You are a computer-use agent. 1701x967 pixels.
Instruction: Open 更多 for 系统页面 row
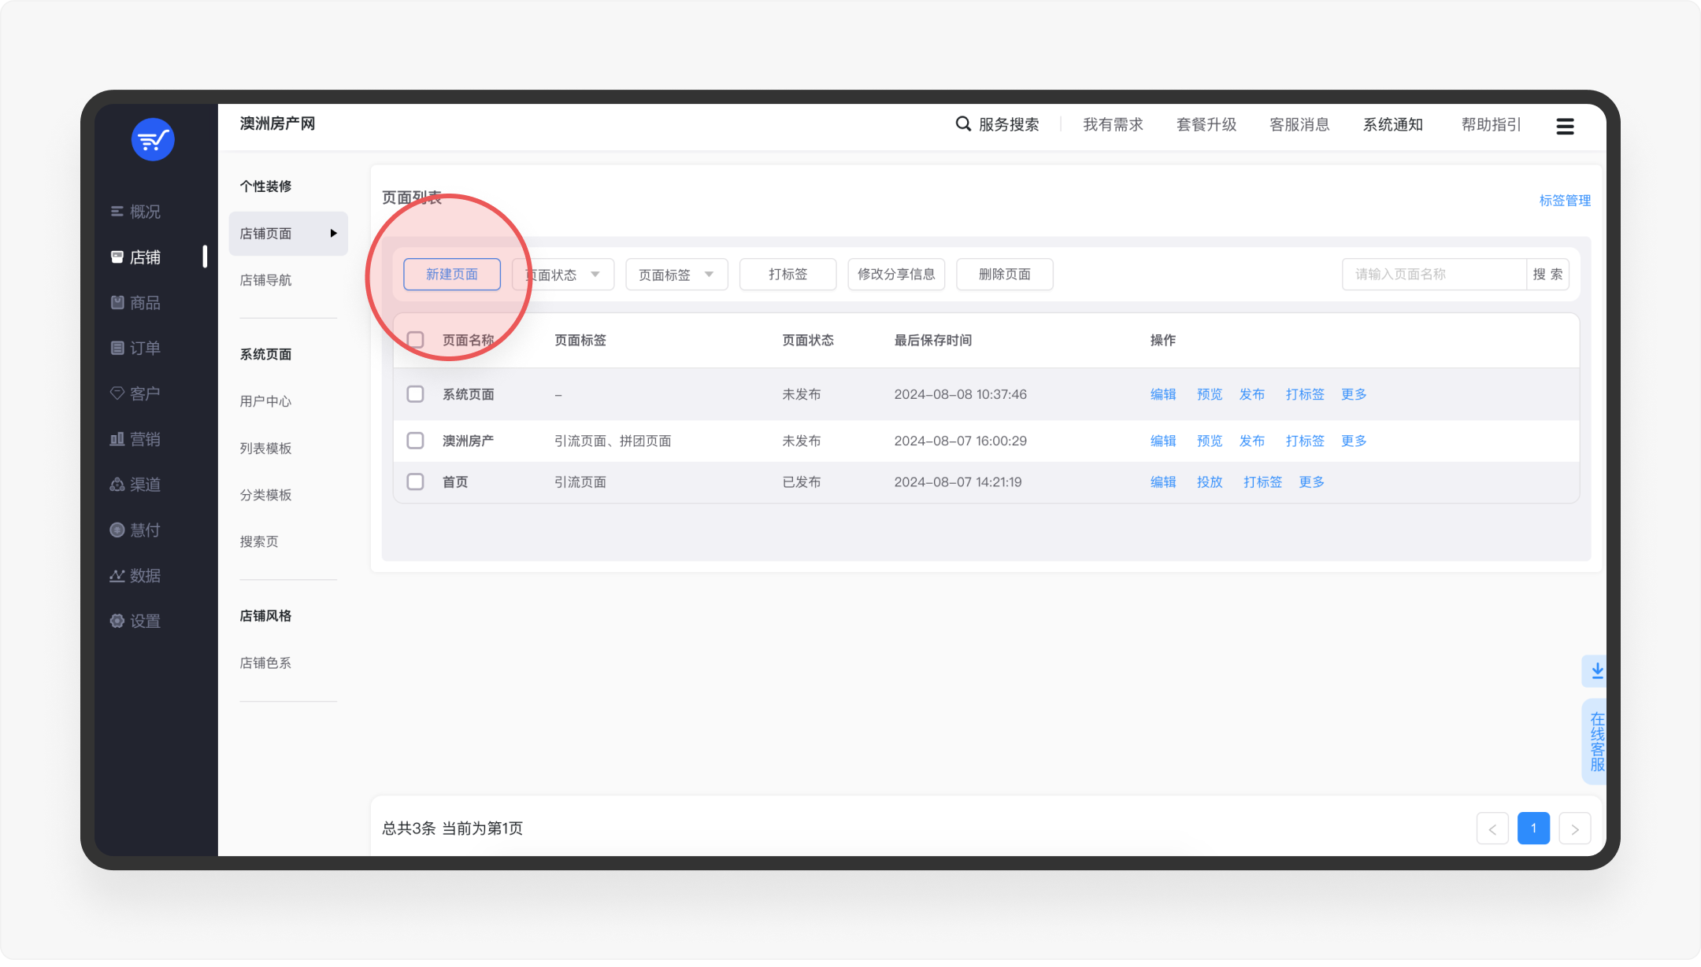point(1354,394)
